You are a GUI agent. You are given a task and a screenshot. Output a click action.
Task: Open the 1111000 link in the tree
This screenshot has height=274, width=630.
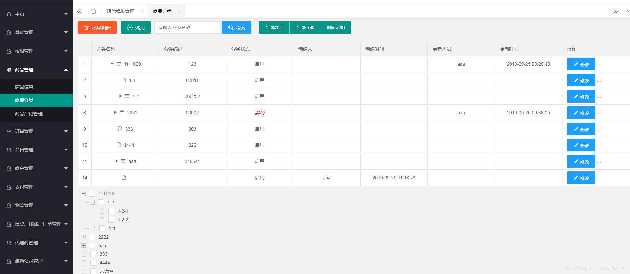click(x=107, y=194)
